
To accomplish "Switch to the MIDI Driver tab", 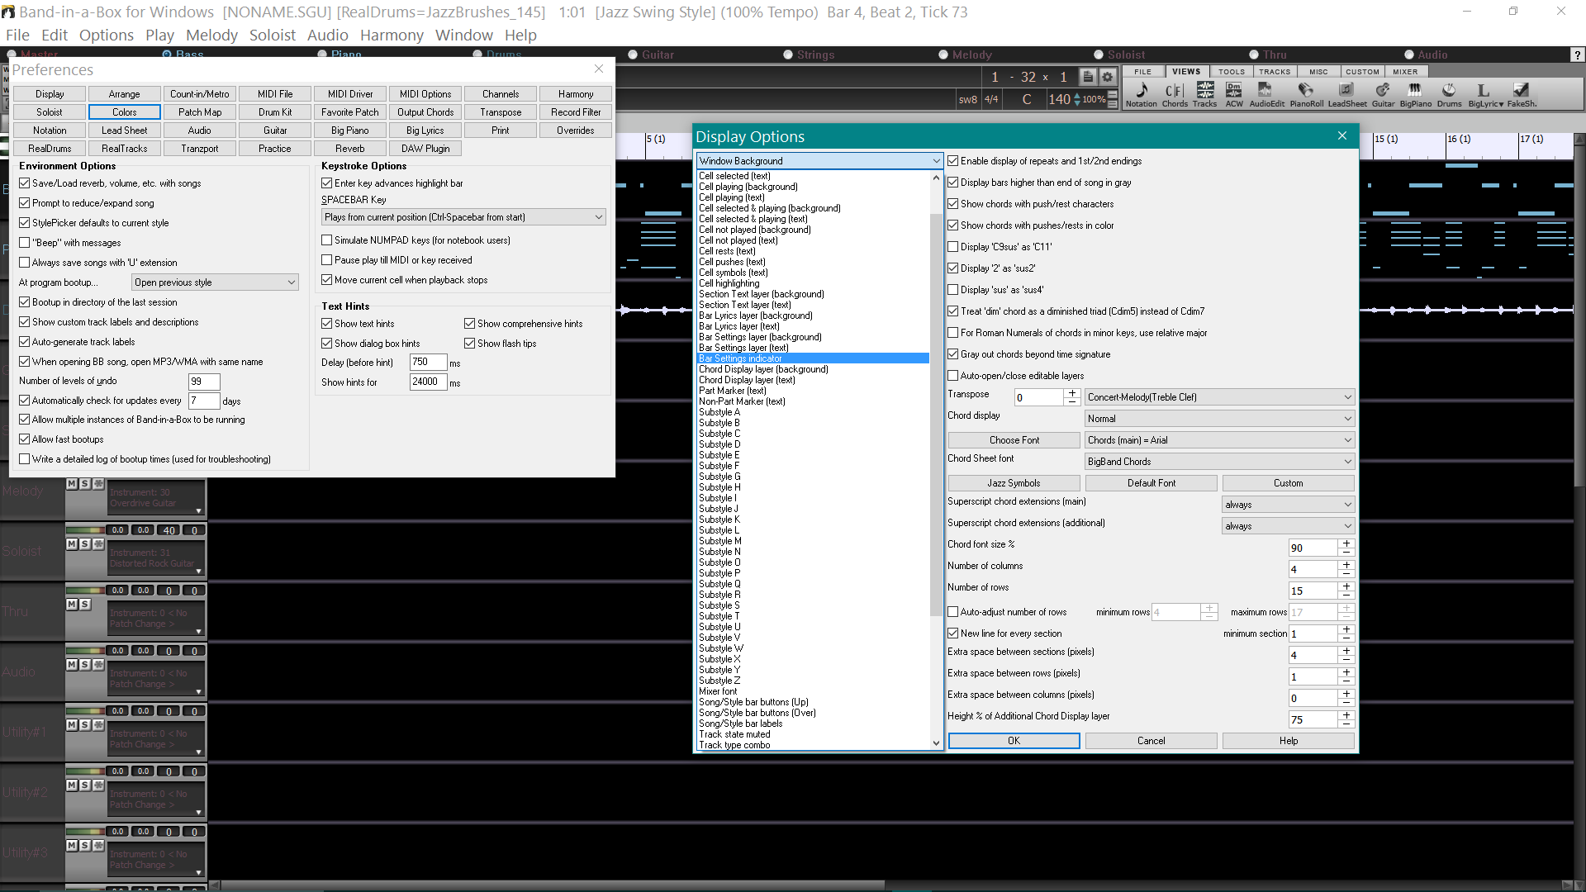I will click(x=351, y=93).
